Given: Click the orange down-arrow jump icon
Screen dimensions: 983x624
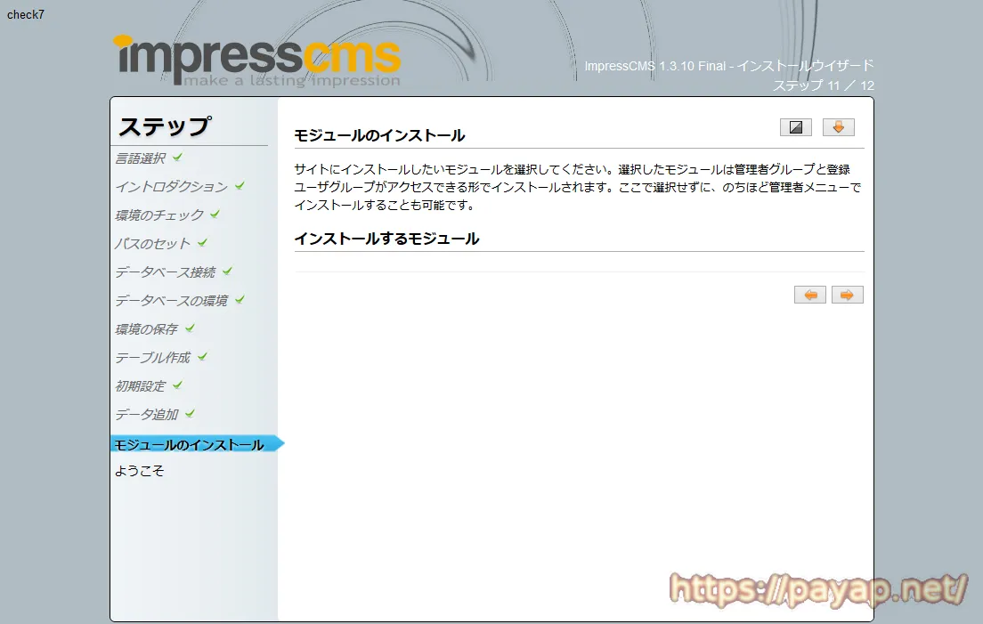Looking at the screenshot, I should tap(838, 126).
